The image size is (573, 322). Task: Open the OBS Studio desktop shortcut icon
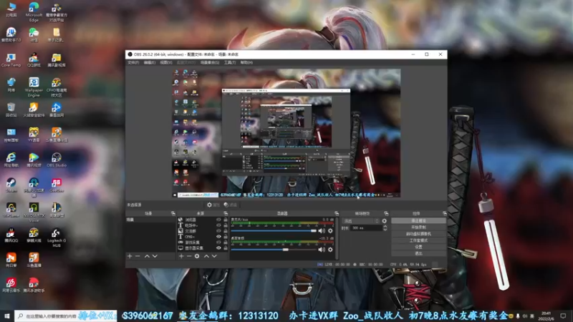(57, 160)
